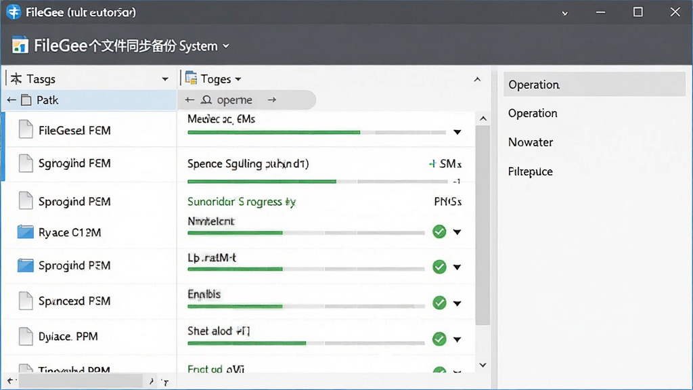Click the Spincexd PSM file icon

[x=26, y=301]
